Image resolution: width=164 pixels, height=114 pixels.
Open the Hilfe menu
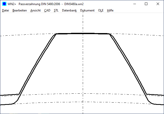coord(110,10)
